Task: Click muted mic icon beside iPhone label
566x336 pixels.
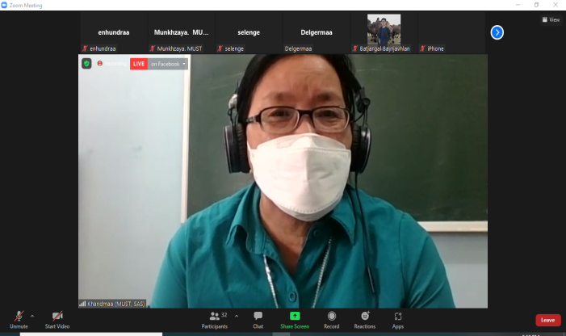Action: (x=423, y=48)
